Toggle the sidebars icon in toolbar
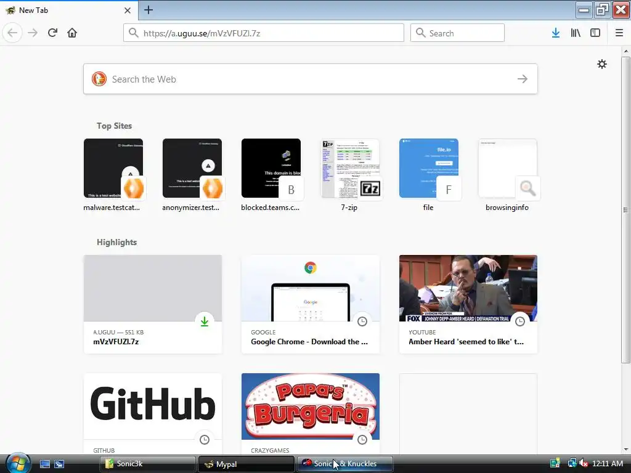 (595, 33)
